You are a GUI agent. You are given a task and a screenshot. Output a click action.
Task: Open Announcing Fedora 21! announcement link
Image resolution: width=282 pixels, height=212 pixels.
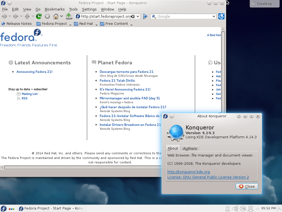click(34, 72)
